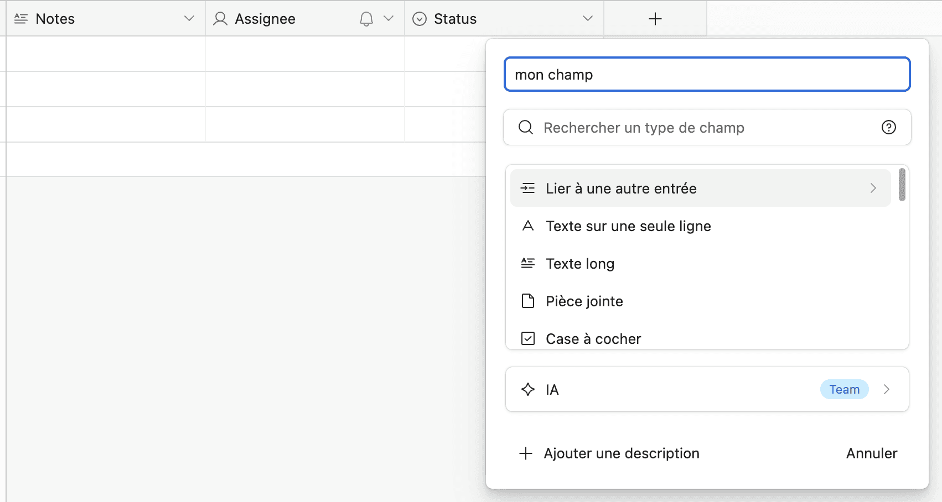Click the plus icon to add a column
The width and height of the screenshot is (942, 502).
655,19
